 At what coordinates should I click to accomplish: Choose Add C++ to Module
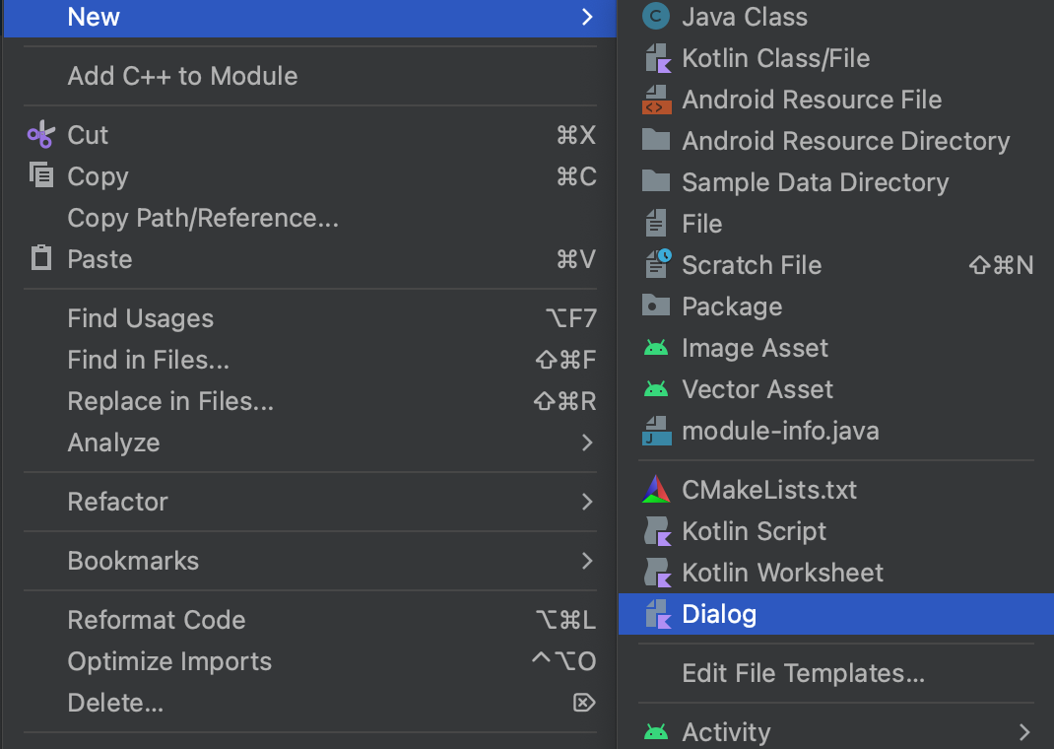[310, 76]
